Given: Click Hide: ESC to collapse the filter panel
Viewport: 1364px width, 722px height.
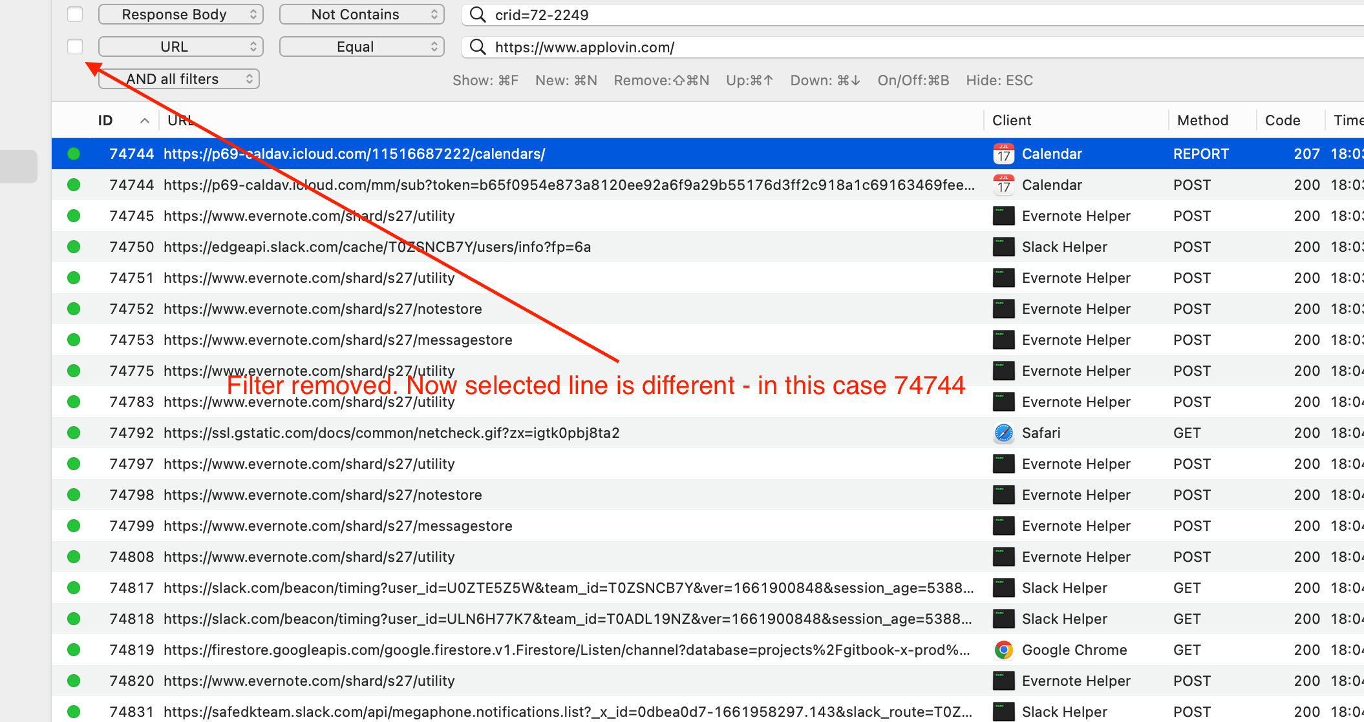Looking at the screenshot, I should point(999,80).
